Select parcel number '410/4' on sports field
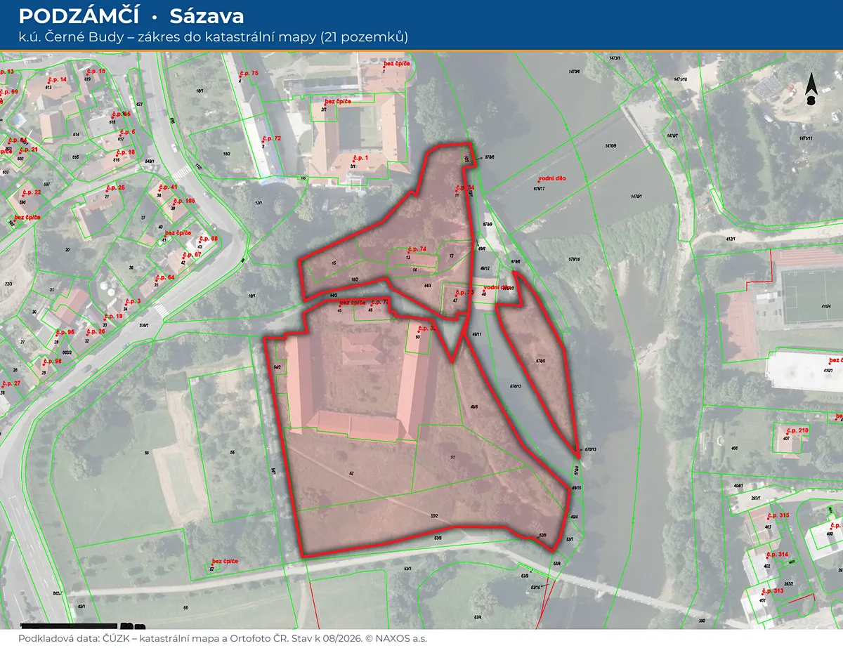The image size is (843, 648). [825, 306]
